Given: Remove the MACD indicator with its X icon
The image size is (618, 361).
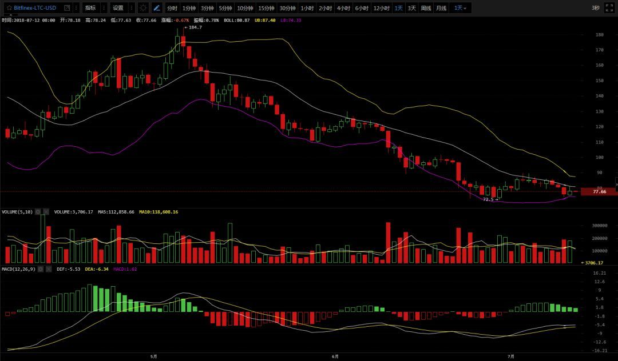Looking at the screenshot, I should [x=49, y=270].
